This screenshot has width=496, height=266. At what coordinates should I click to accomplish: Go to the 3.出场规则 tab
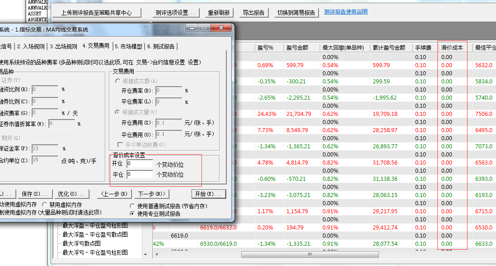click(63, 46)
